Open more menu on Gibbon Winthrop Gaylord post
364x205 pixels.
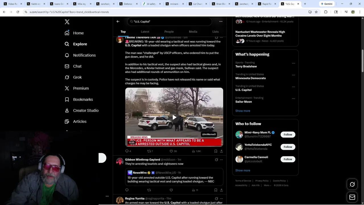[x=222, y=160]
